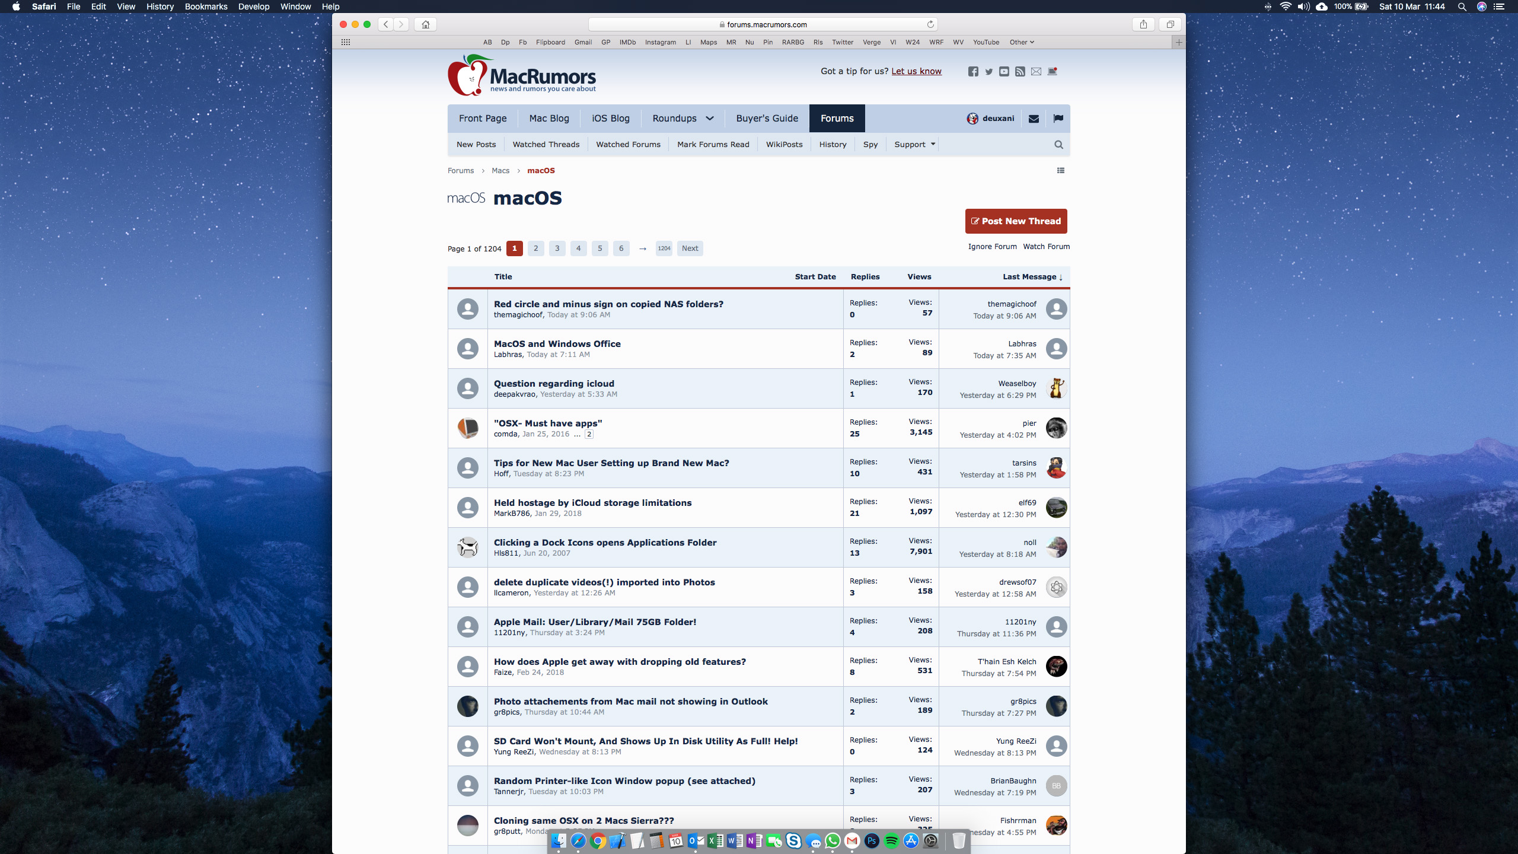Open inbox envelope icon next to deuxani
The height and width of the screenshot is (854, 1518).
(x=1034, y=119)
